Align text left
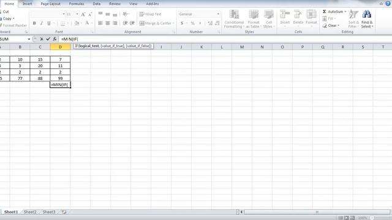Viewport: 392px width, 220px height. coord(100,23)
